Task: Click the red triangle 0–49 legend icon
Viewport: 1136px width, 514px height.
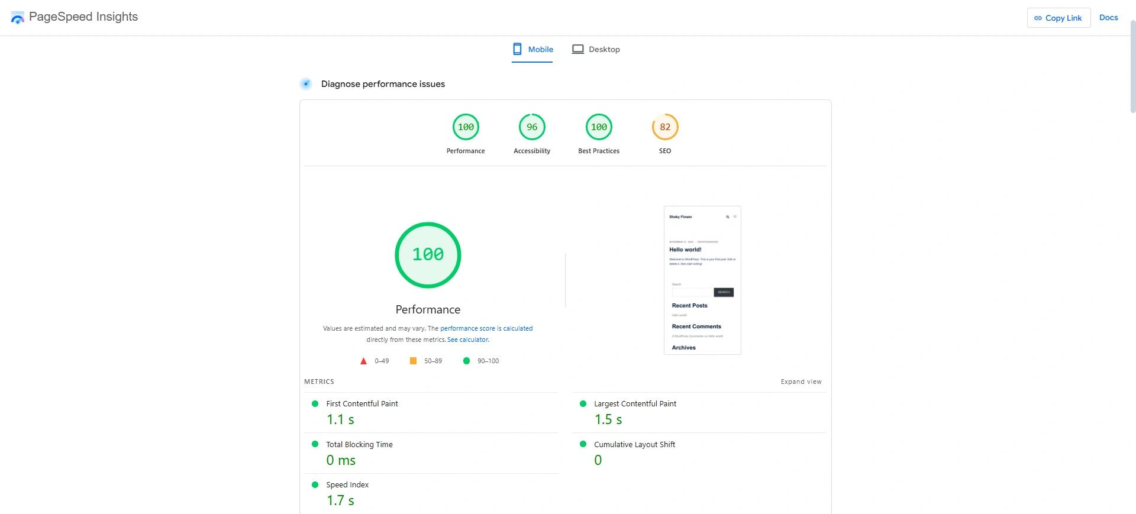Action: pyautogui.click(x=363, y=361)
